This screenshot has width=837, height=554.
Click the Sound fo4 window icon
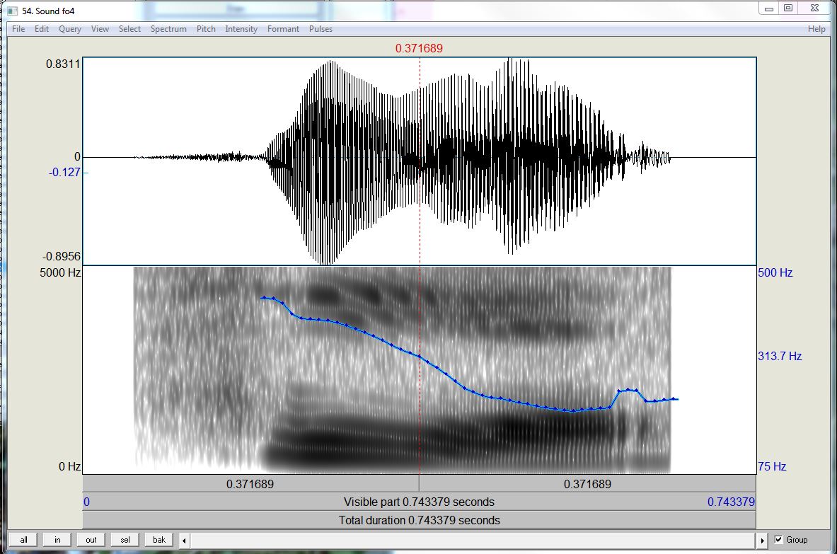(12, 11)
